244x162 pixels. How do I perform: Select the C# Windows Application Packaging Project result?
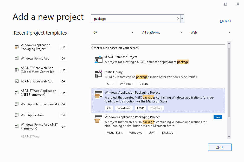(x=158, y=101)
